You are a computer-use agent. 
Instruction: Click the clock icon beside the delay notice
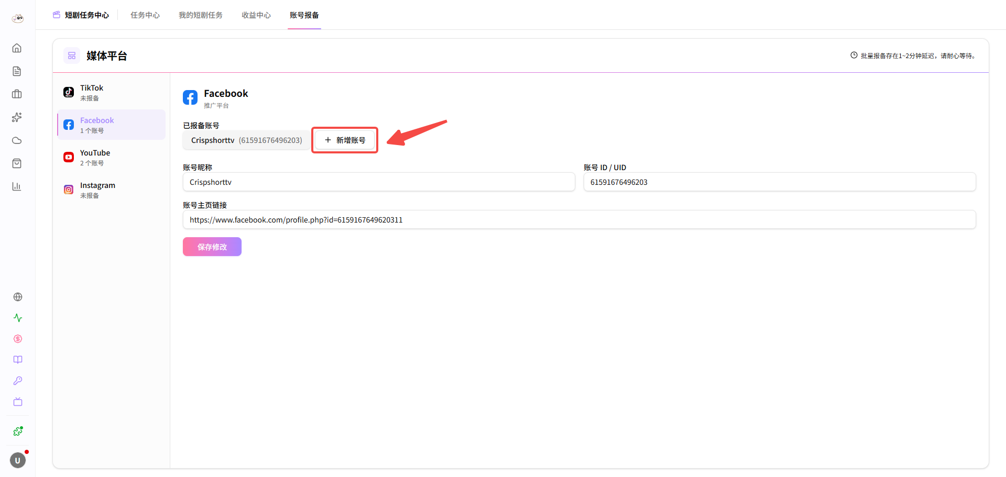(854, 55)
